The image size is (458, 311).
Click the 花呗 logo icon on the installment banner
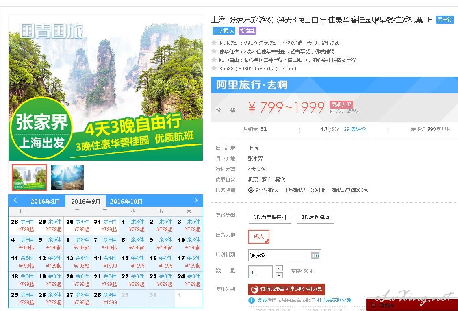254,289
